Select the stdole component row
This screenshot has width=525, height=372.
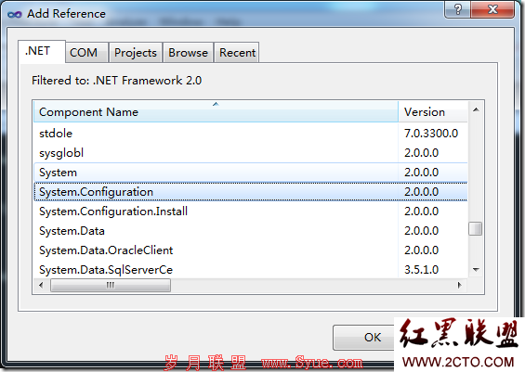[251, 134]
